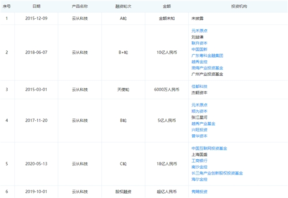Click the 融资轮次 column header
Screen dimensions: 288x198
123,7
